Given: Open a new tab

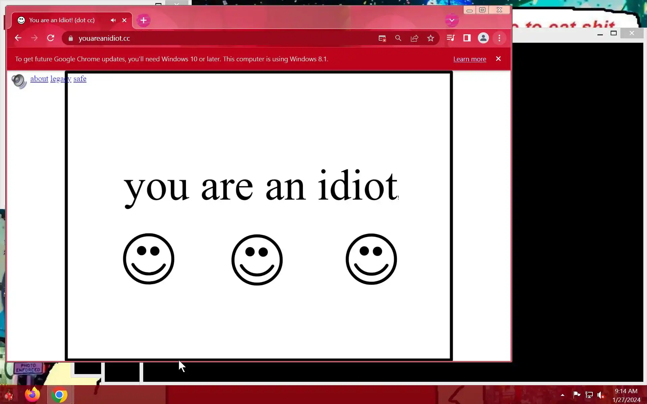Looking at the screenshot, I should click(x=144, y=20).
